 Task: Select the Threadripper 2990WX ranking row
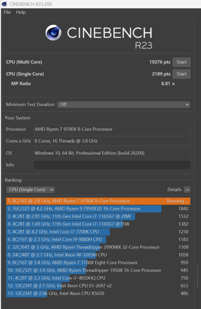[x=98, y=247]
